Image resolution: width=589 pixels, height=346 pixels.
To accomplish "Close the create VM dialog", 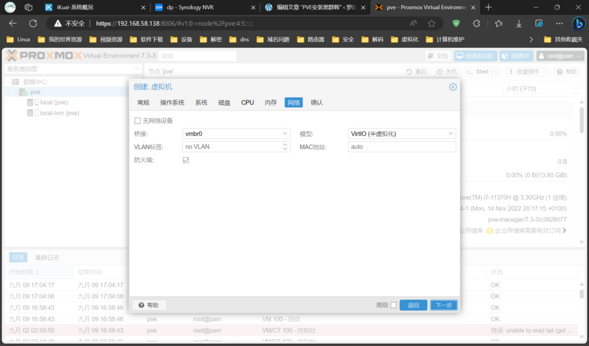I will [453, 87].
